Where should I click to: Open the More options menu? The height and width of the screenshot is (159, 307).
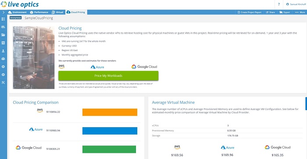300,12
